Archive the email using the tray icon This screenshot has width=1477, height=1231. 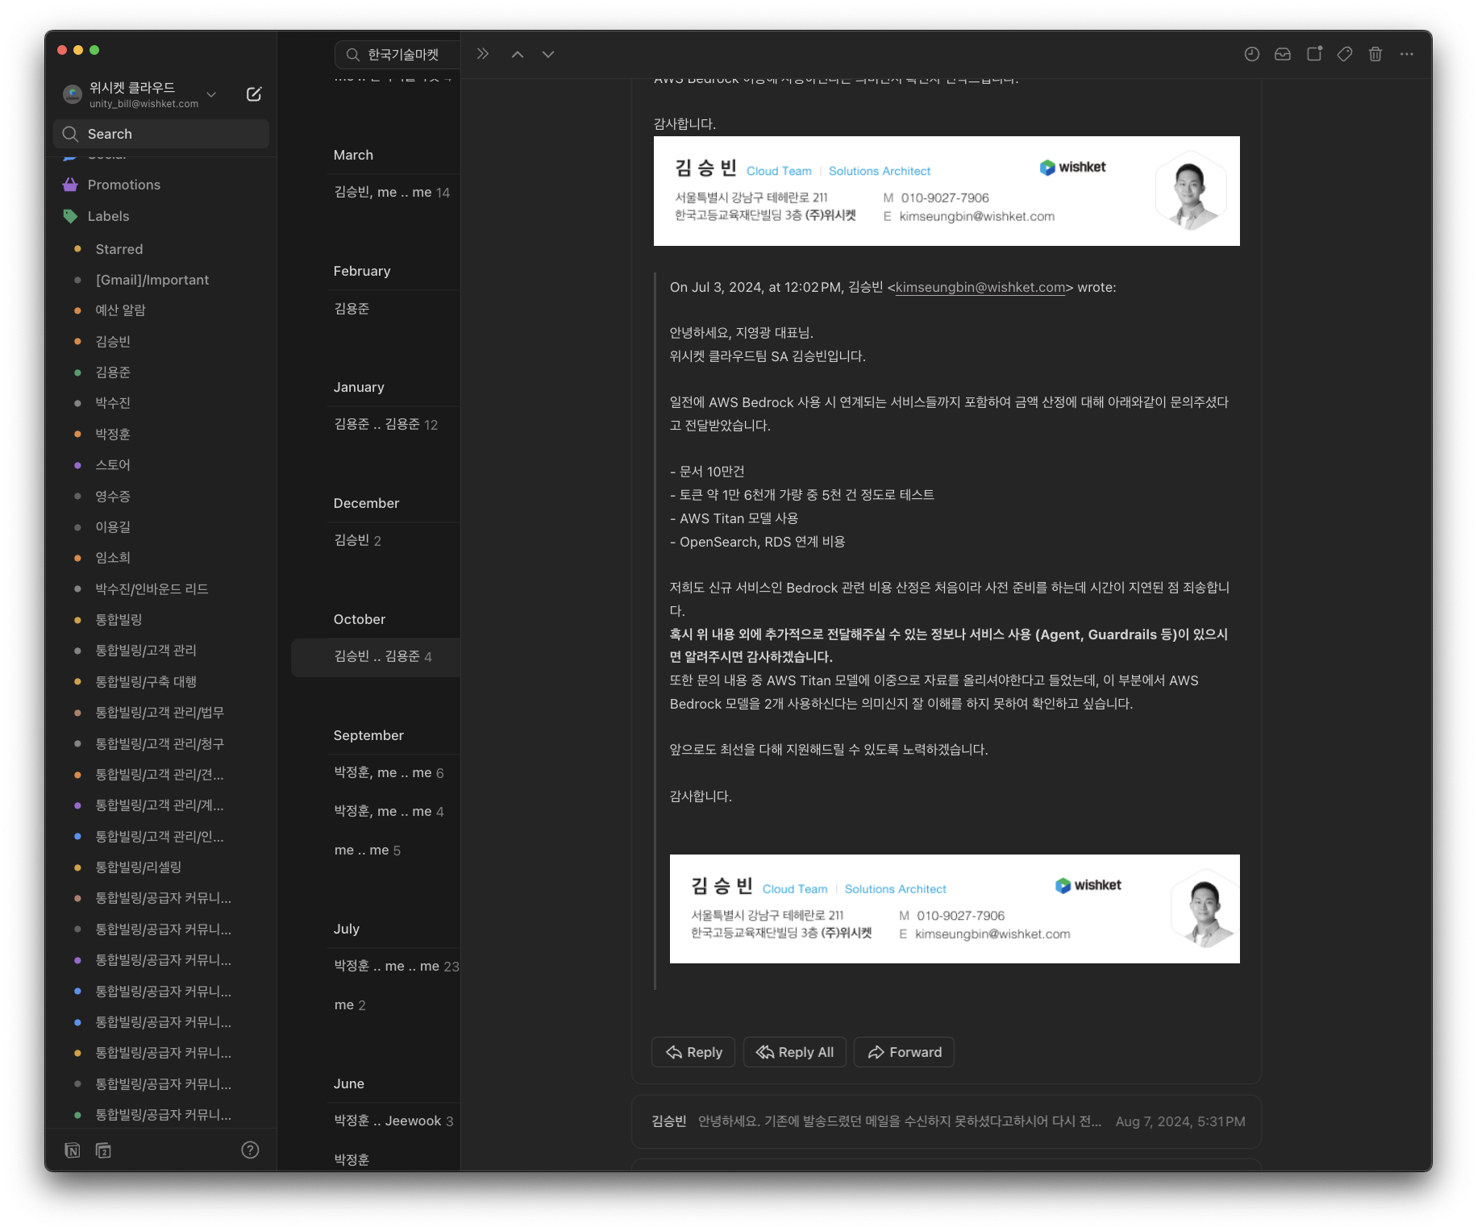pyautogui.click(x=1282, y=54)
